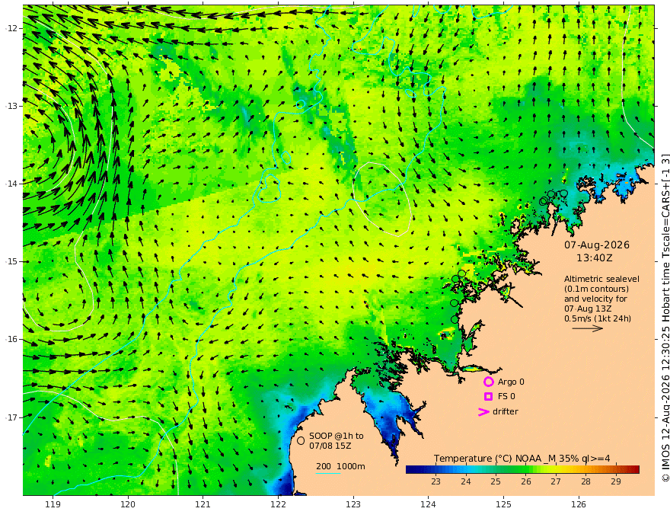Click the 'FS 0' legend label
Image resolution: width=670 pixels, height=518 pixels.
pyautogui.click(x=506, y=397)
